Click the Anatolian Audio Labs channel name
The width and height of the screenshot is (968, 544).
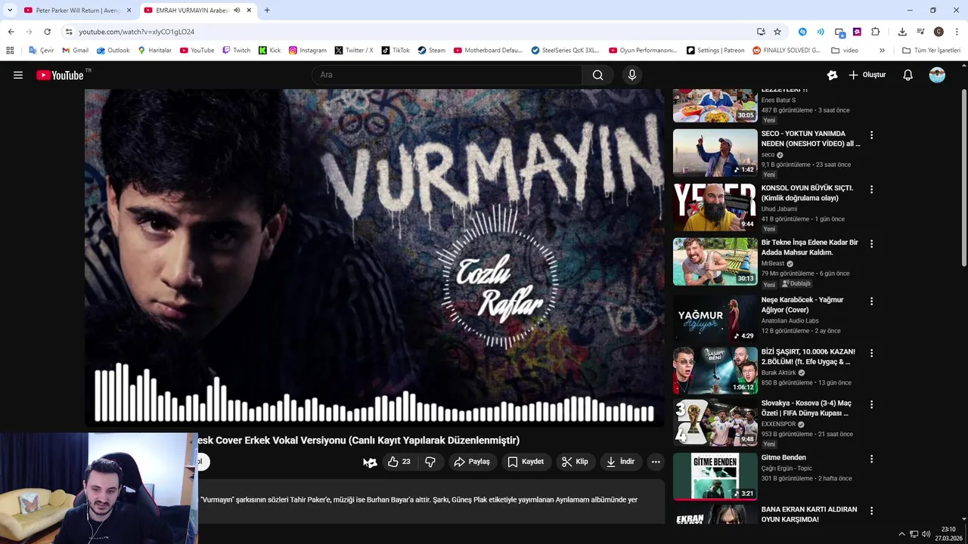click(790, 320)
